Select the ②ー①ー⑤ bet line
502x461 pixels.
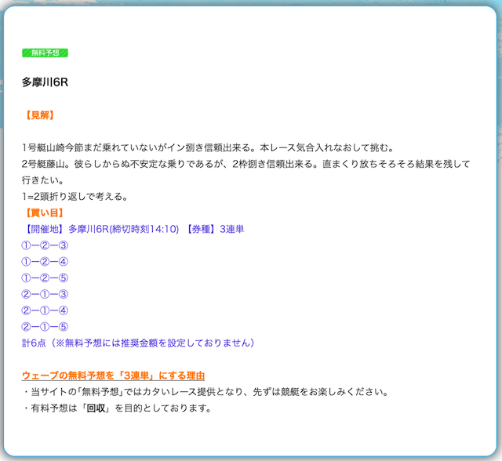pos(45,327)
